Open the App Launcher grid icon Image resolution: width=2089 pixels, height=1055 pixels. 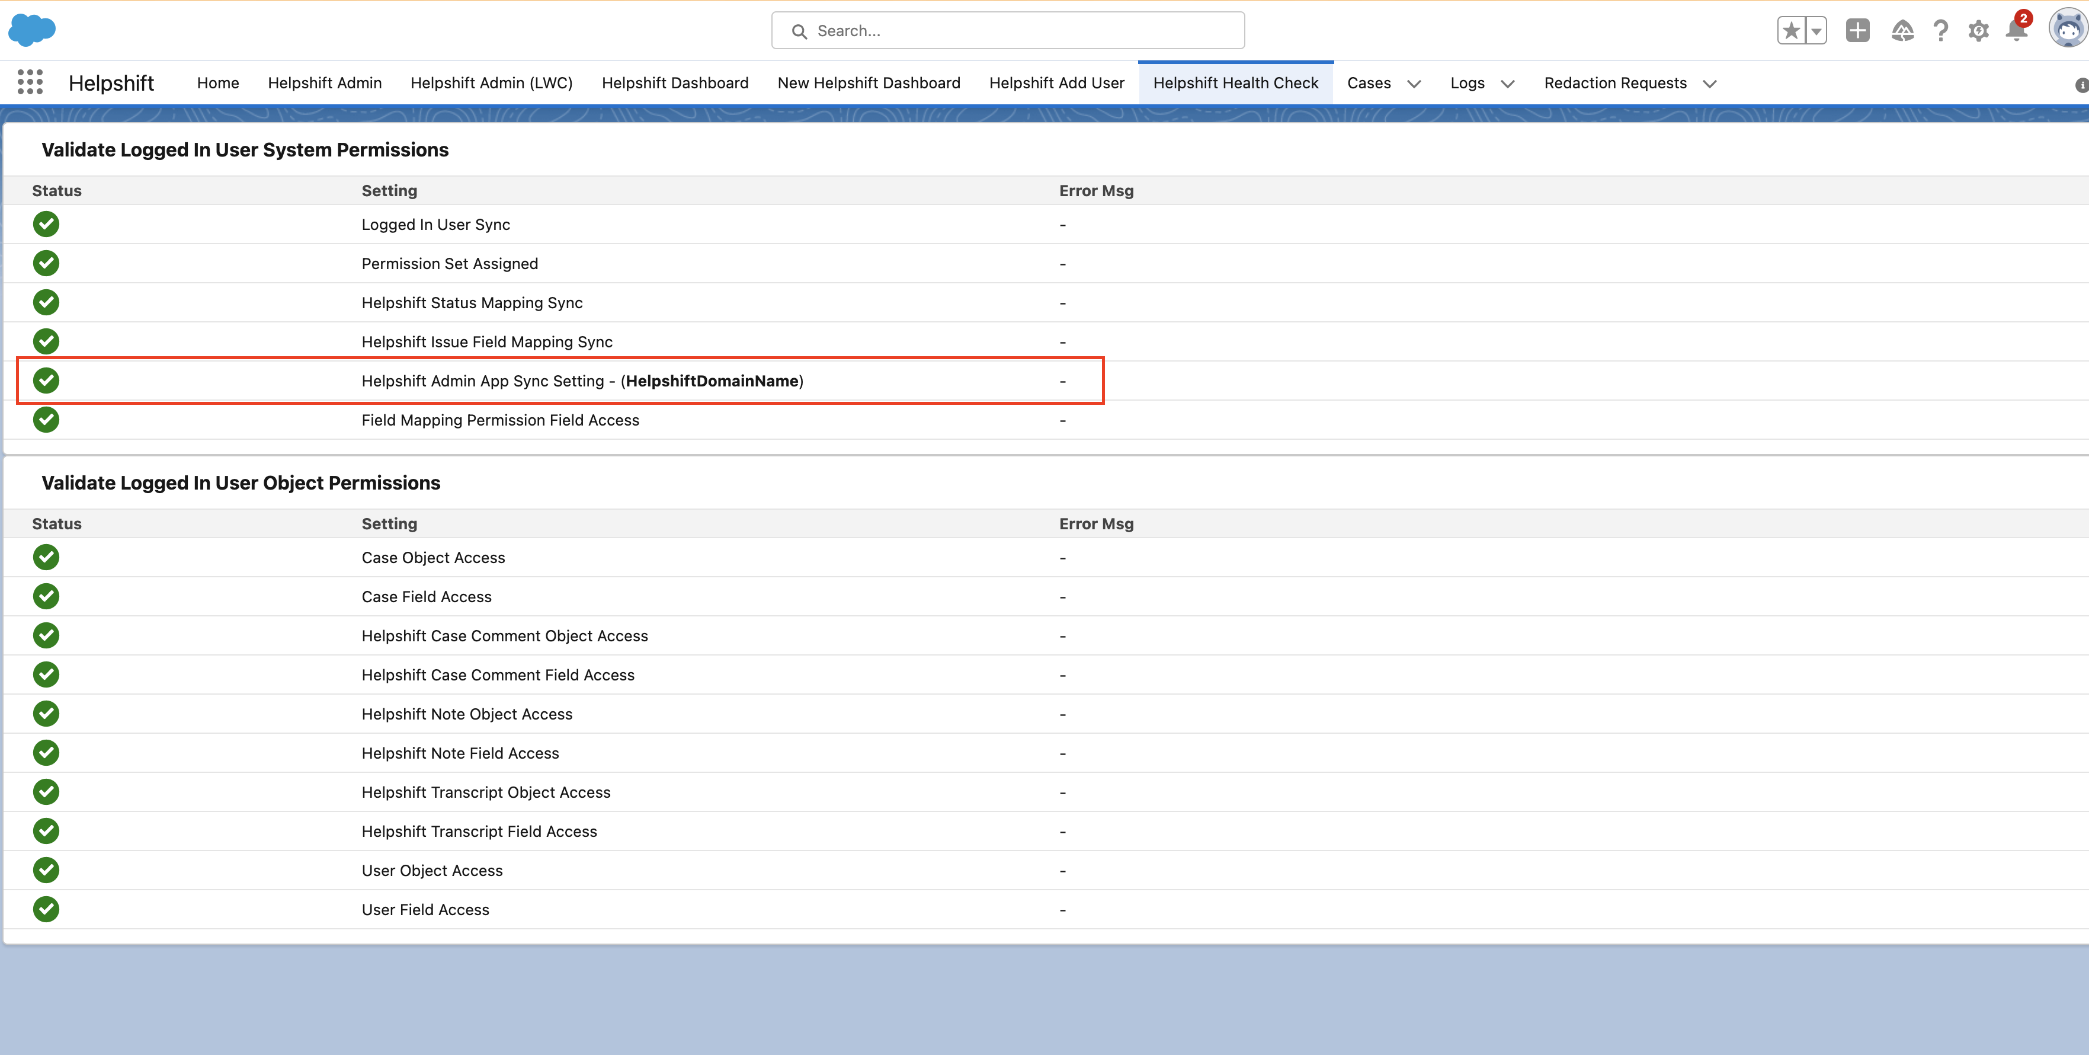30,82
